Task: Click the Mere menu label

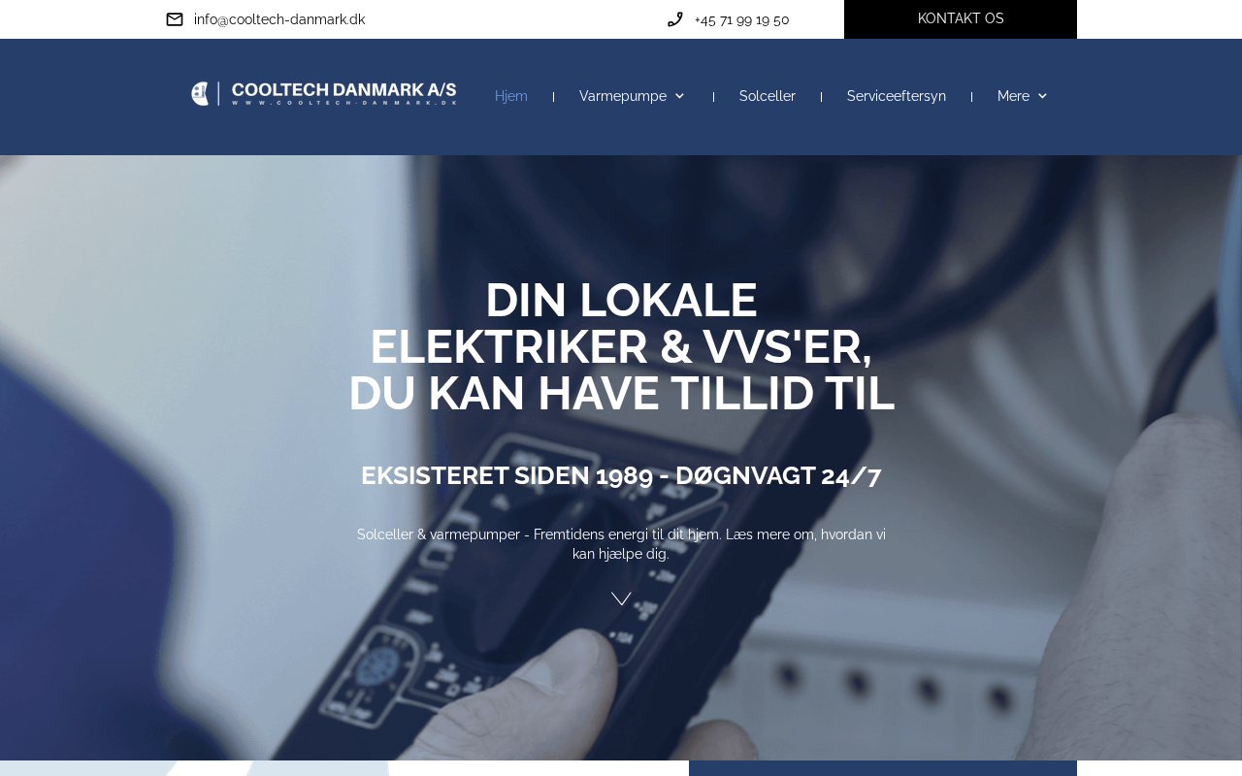Action: tap(1013, 96)
